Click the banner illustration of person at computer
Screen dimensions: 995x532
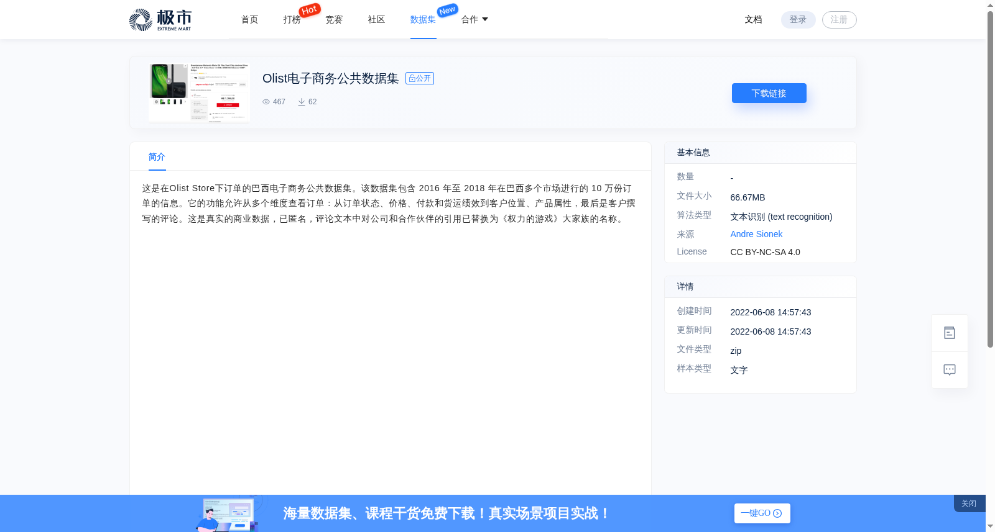pos(228,514)
